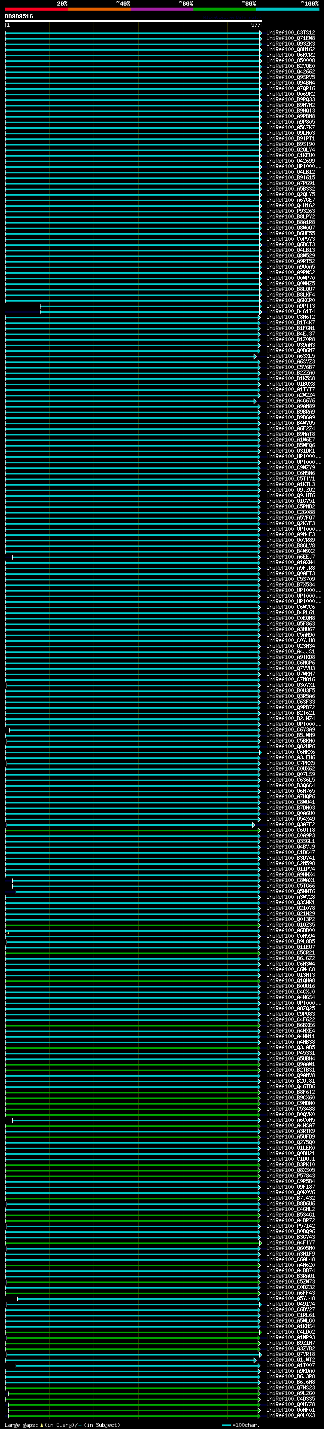Click the purple ~60% identity legend bar
The image size is (324, 1429).
click(x=163, y=9)
